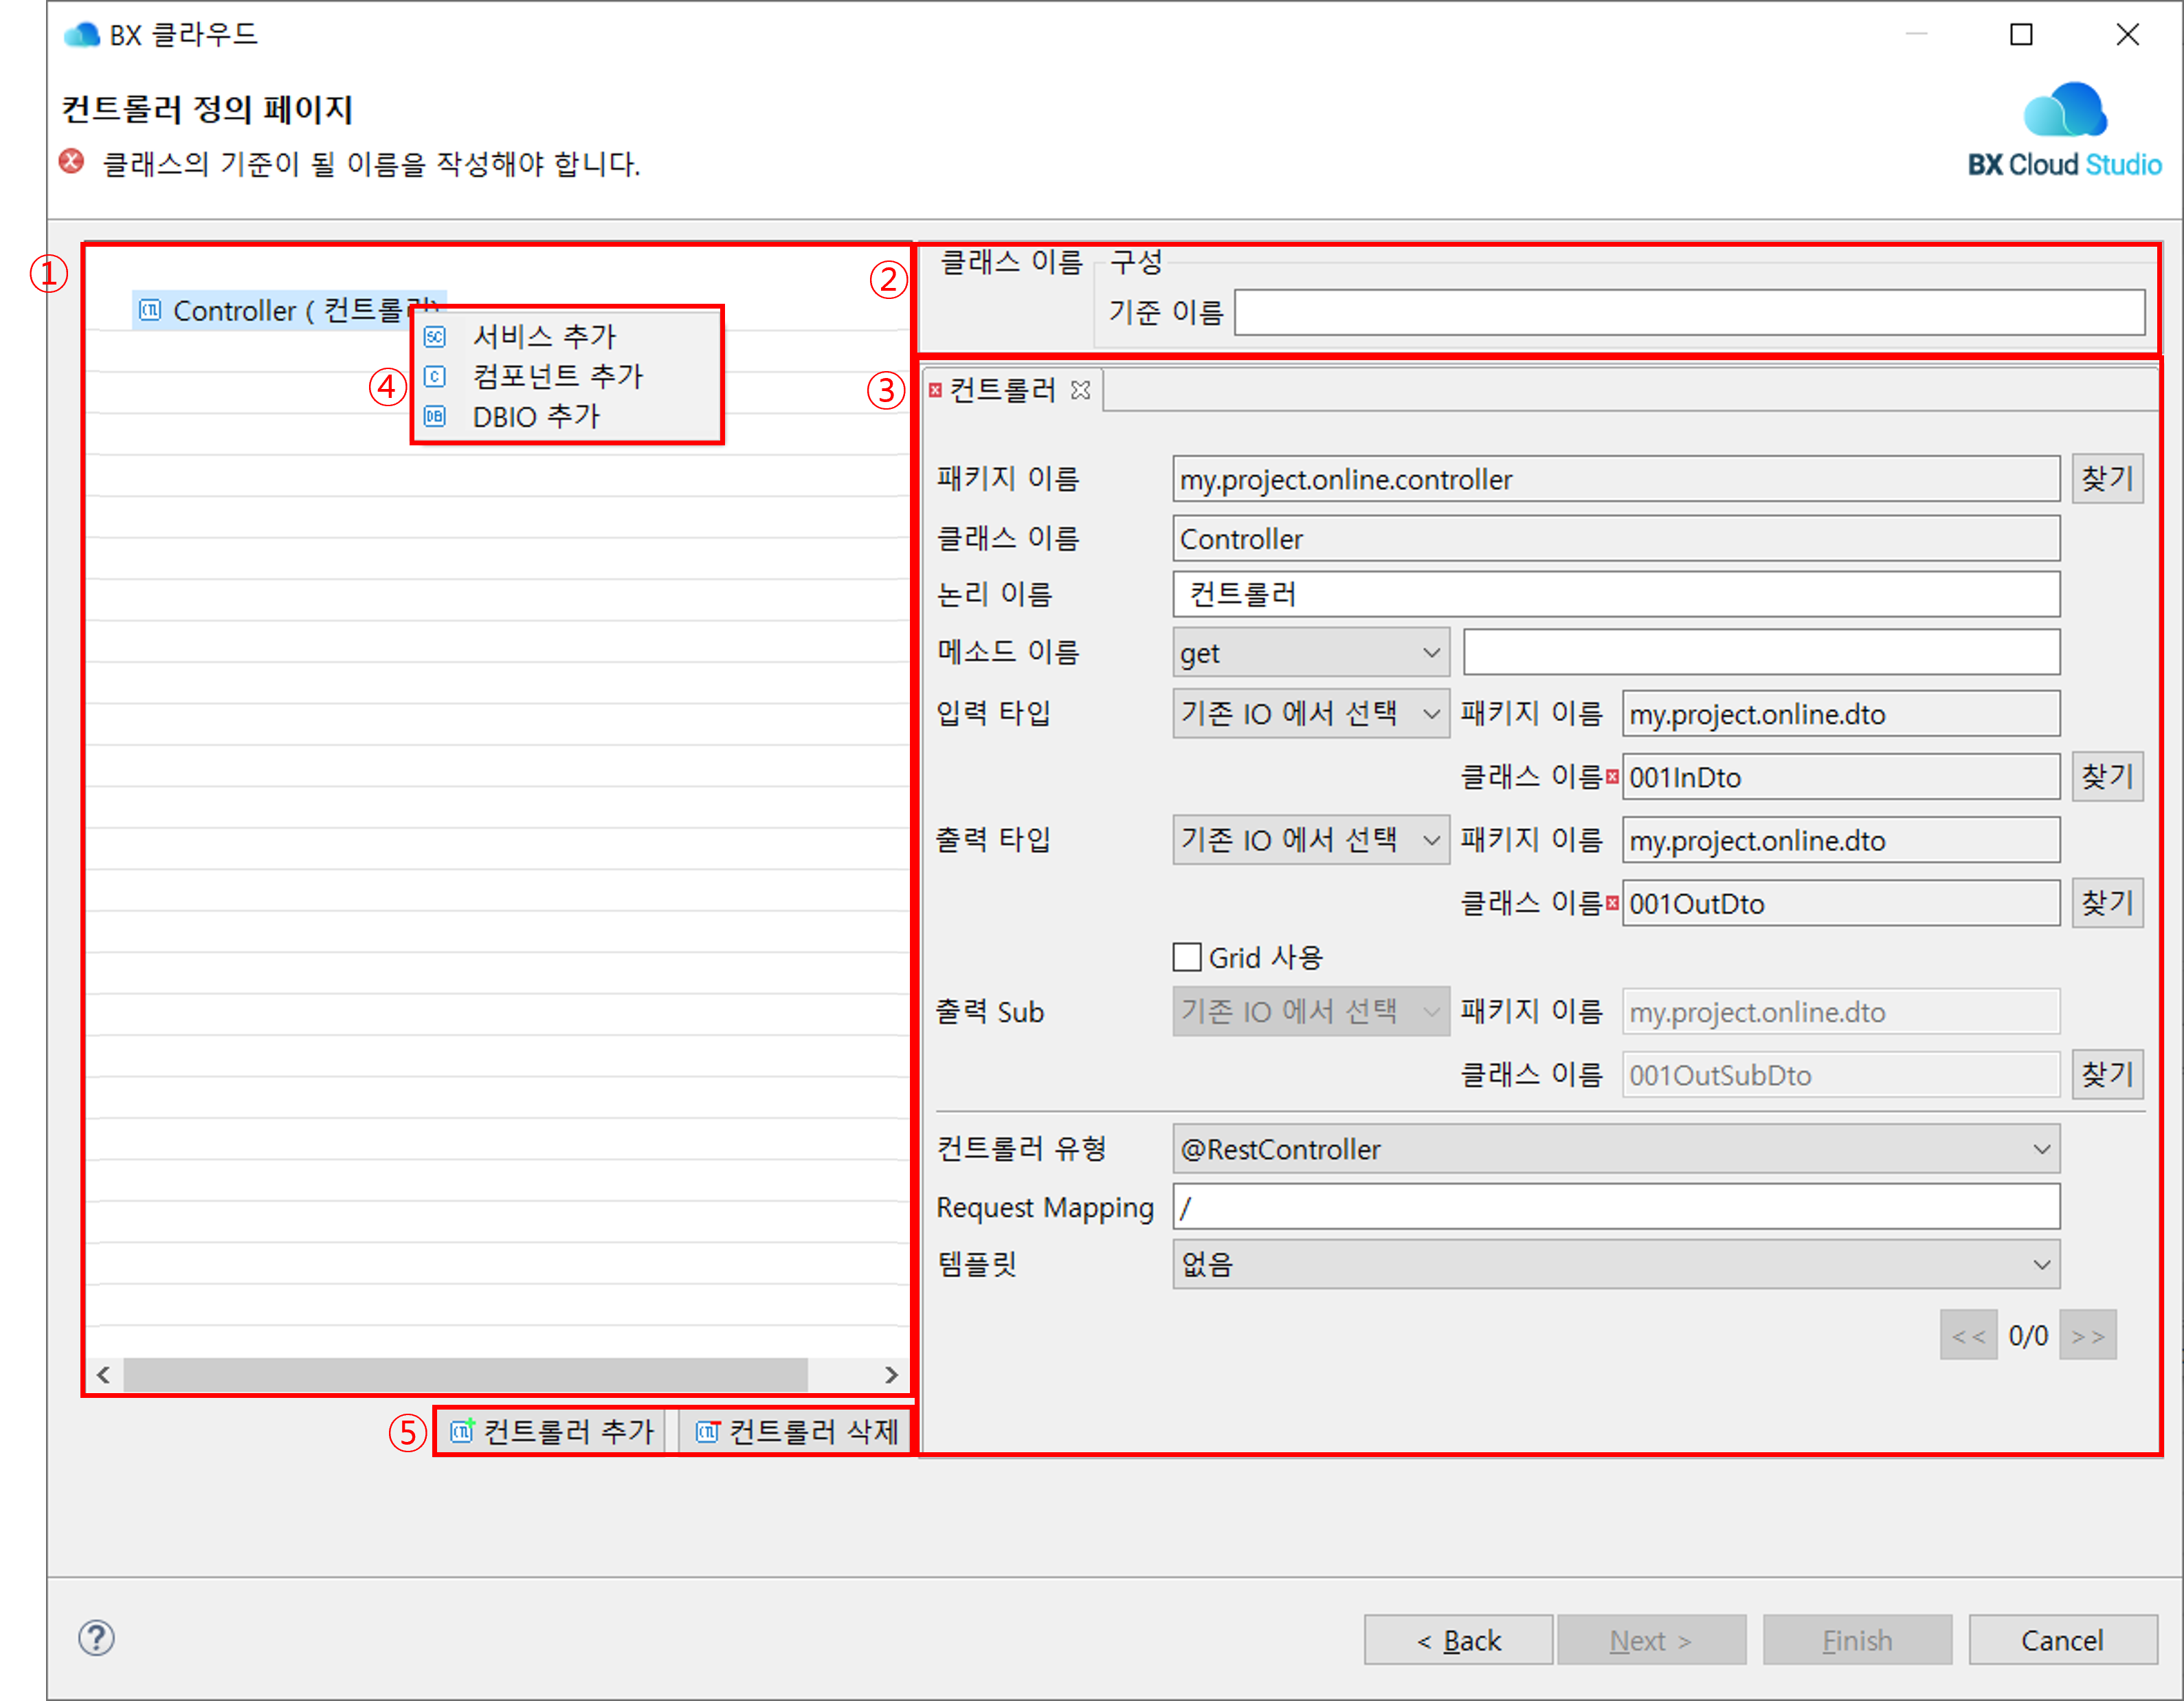Click the component add (컴포넌트 추가) icon

click(x=435, y=376)
